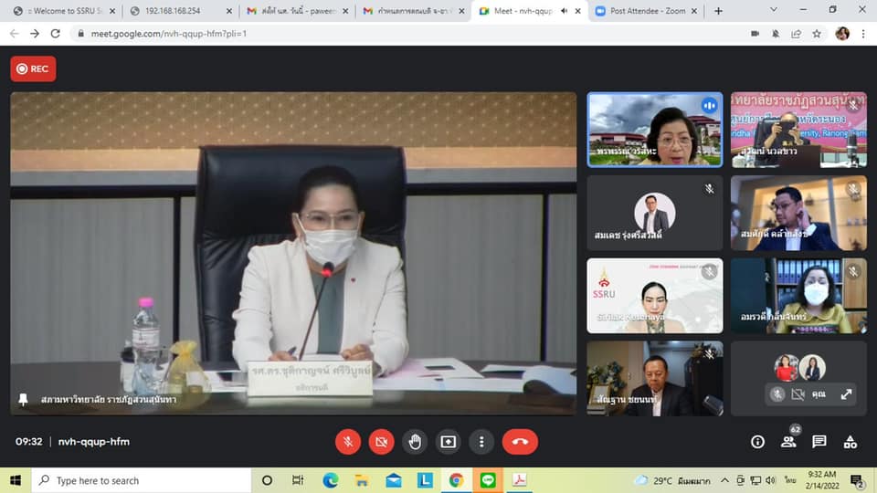
Task: Toggle the microphone in the call controls
Action: pos(347,442)
